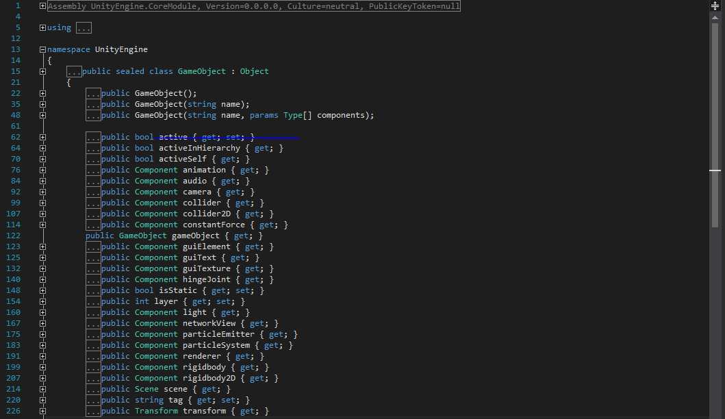The image size is (725, 419).
Task: Expand the outline for tag property
Action: (x=42, y=400)
